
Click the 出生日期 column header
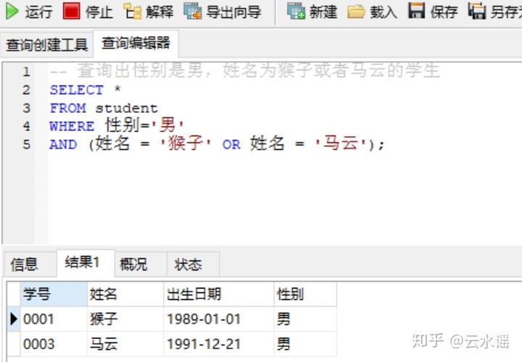click(x=219, y=294)
